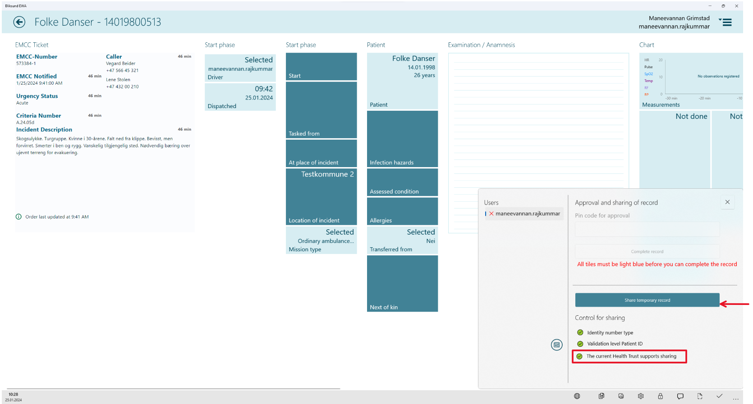Image resolution: width=753 pixels, height=404 pixels.
Task: Click the checkmark icon in bottom bar
Action: tap(719, 396)
